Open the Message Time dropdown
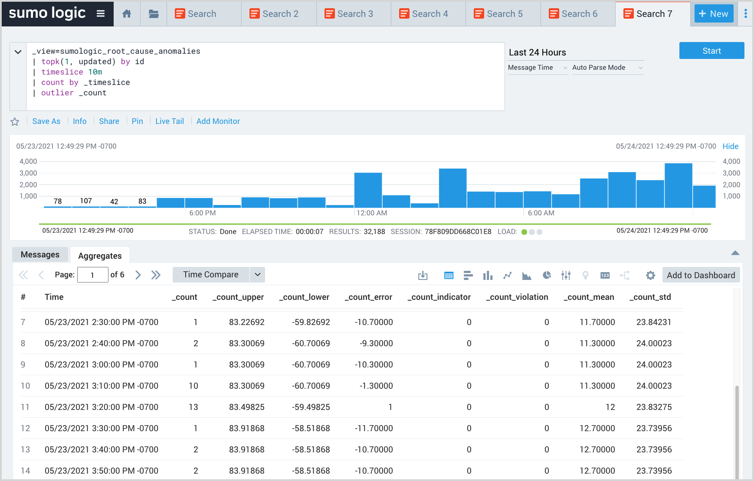 pyautogui.click(x=538, y=68)
